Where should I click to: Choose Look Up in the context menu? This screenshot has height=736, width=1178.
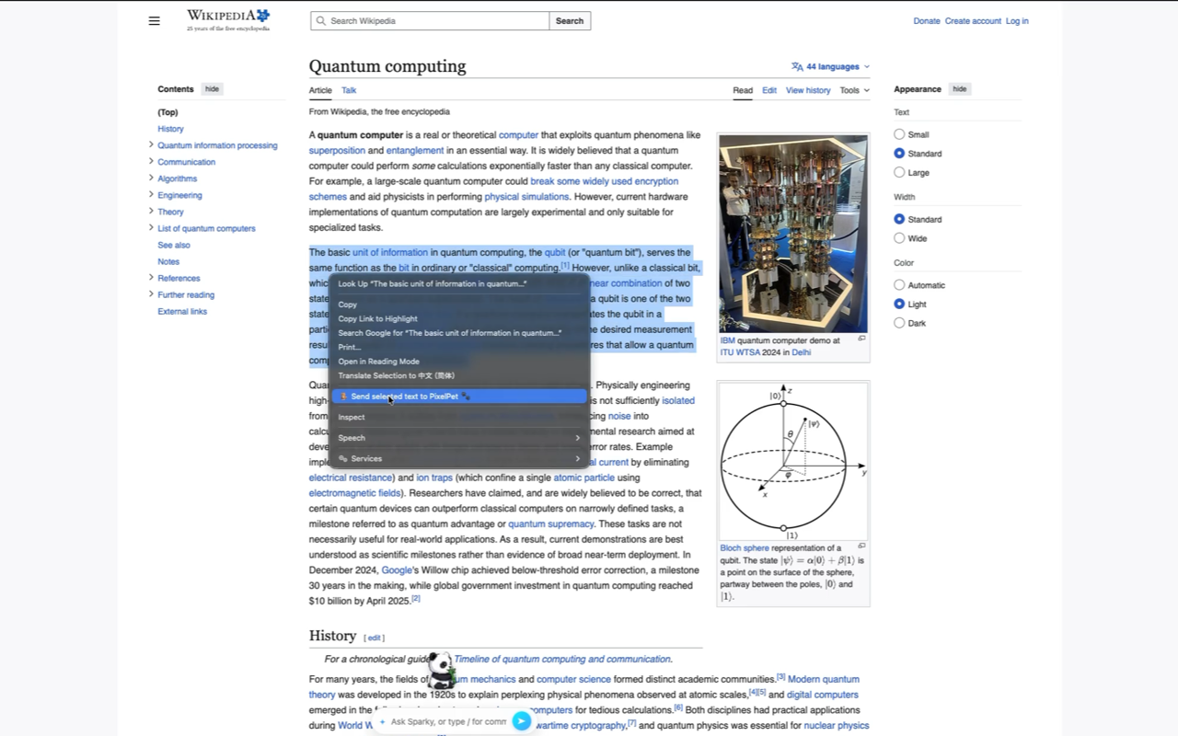click(x=459, y=283)
